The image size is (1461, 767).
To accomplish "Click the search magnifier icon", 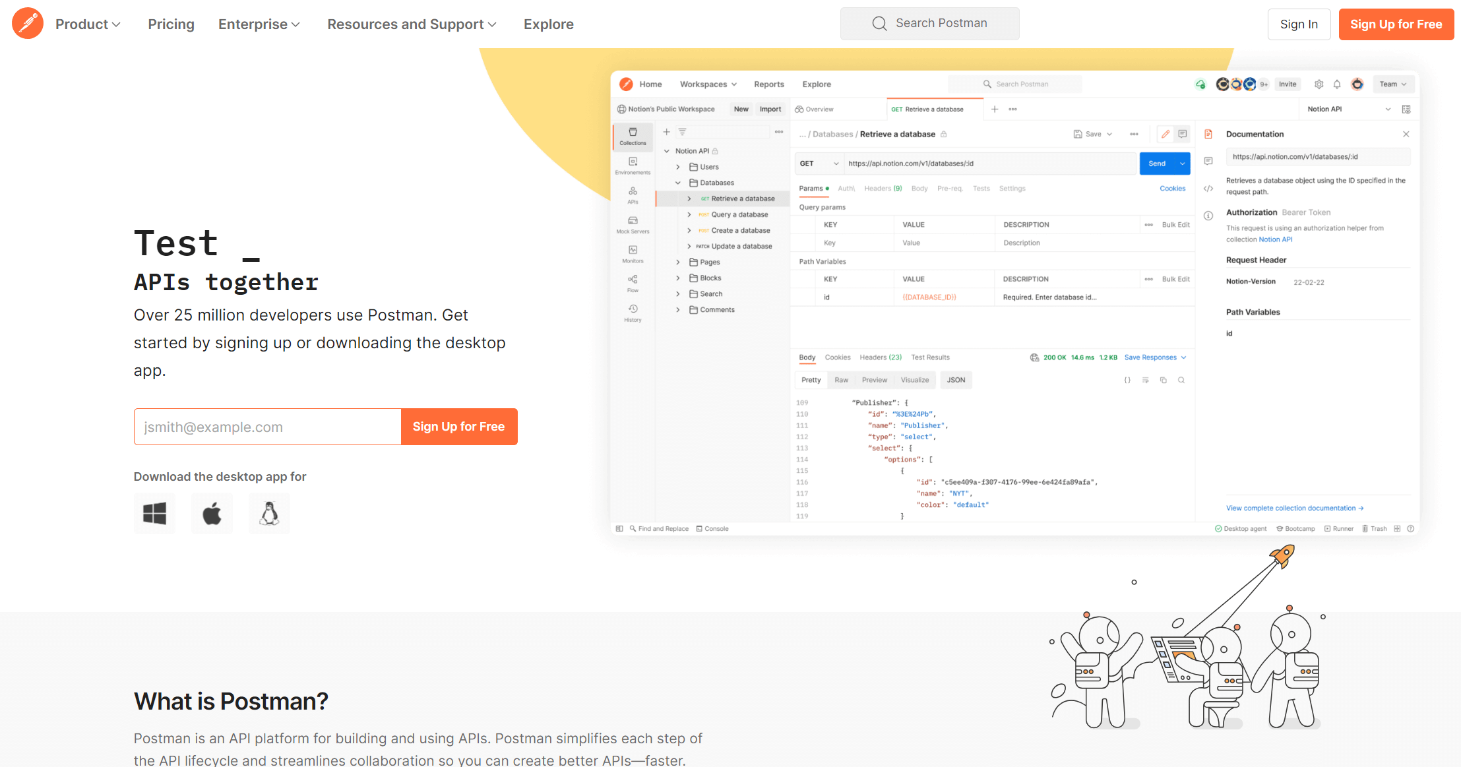I will [879, 24].
